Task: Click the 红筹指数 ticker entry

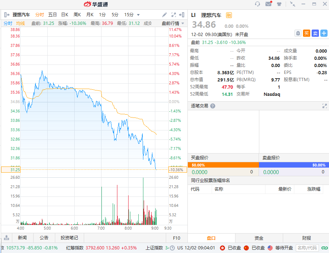Action: pyautogui.click(x=101, y=248)
